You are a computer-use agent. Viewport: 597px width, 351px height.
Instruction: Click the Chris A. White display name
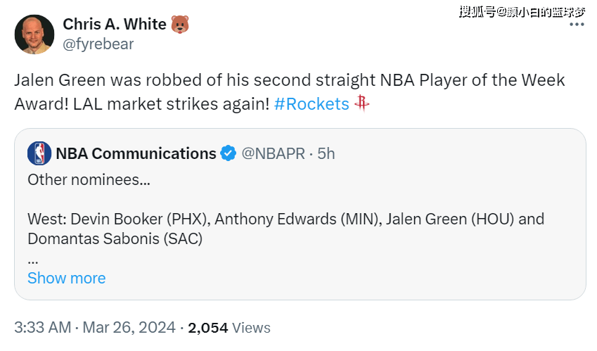[115, 24]
